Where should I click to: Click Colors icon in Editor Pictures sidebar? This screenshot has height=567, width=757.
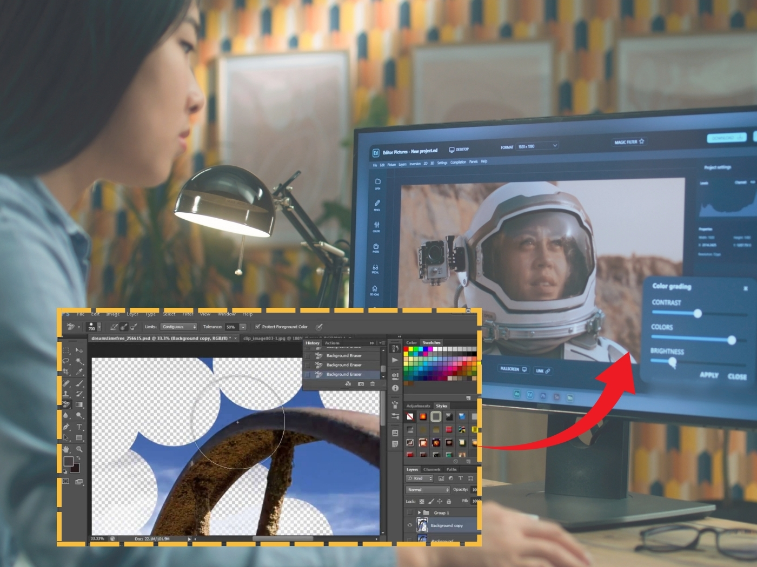click(376, 226)
